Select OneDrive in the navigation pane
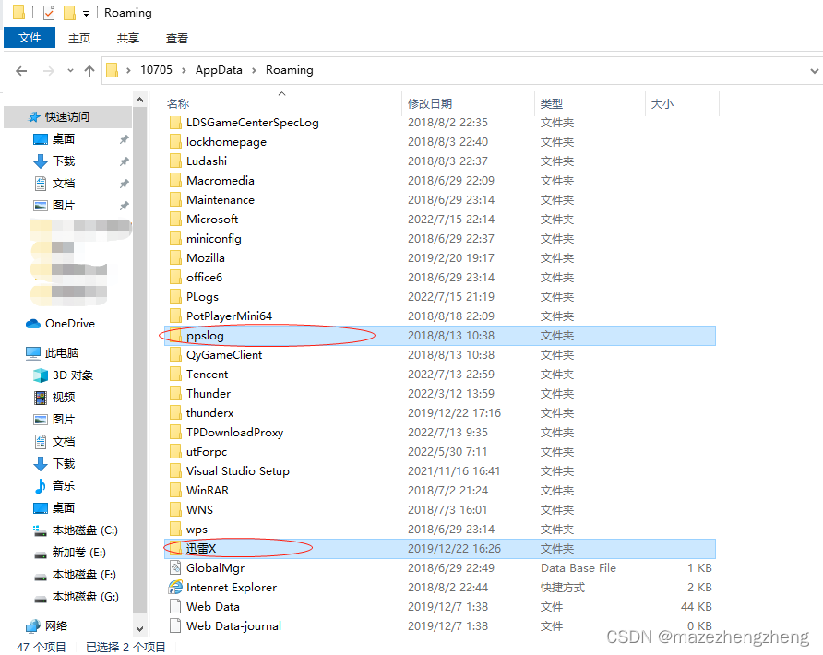Image resolution: width=823 pixels, height=655 pixels. (69, 323)
